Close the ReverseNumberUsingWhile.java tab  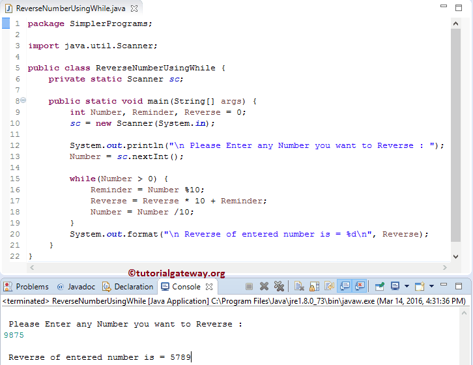click(x=134, y=8)
